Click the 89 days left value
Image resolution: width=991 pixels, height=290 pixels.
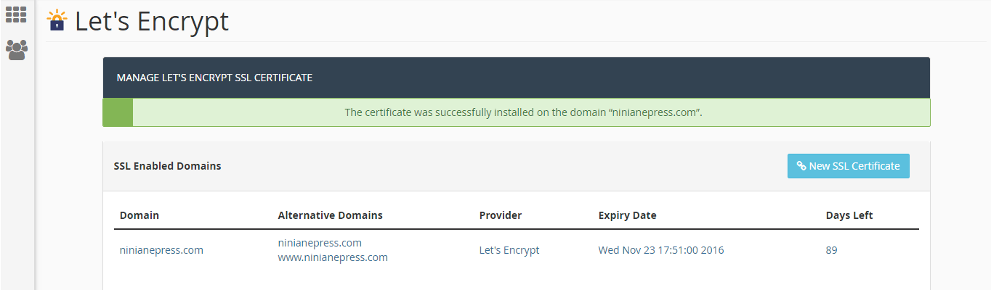coord(832,250)
